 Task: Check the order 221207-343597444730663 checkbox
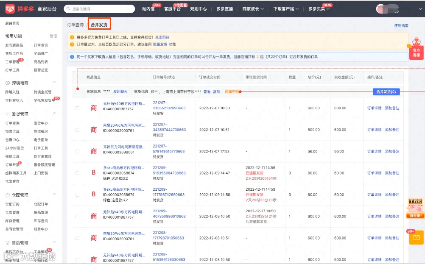point(78,130)
